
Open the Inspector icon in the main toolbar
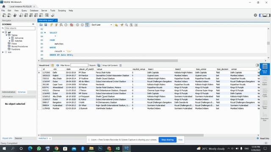[x=15, y=15]
